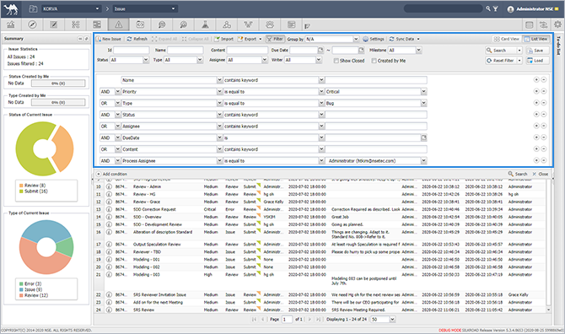Image resolution: width=565 pixels, height=334 pixels.
Task: Open the Due Date start calendar picker
Action: click(320, 50)
